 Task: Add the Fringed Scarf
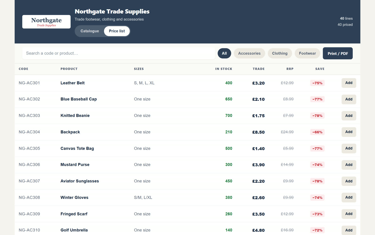[x=349, y=214]
